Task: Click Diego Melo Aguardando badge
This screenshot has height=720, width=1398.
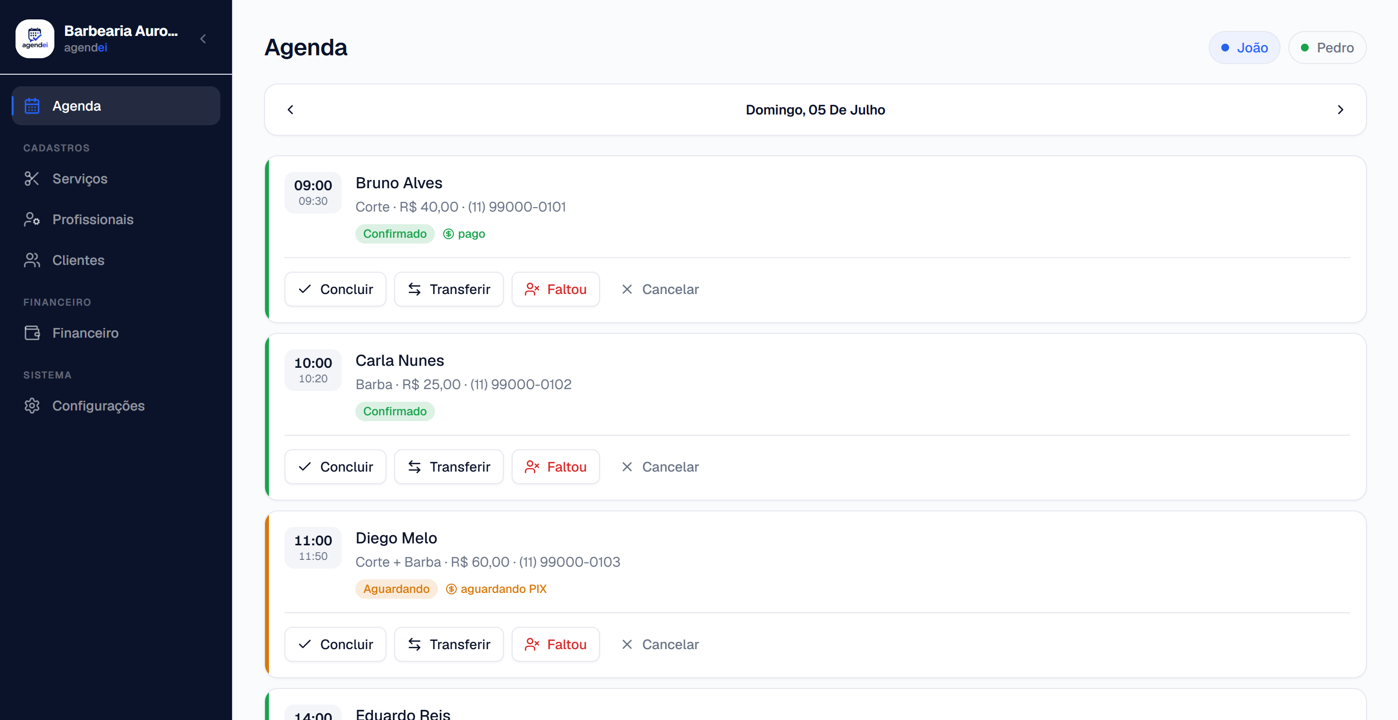Action: click(396, 589)
